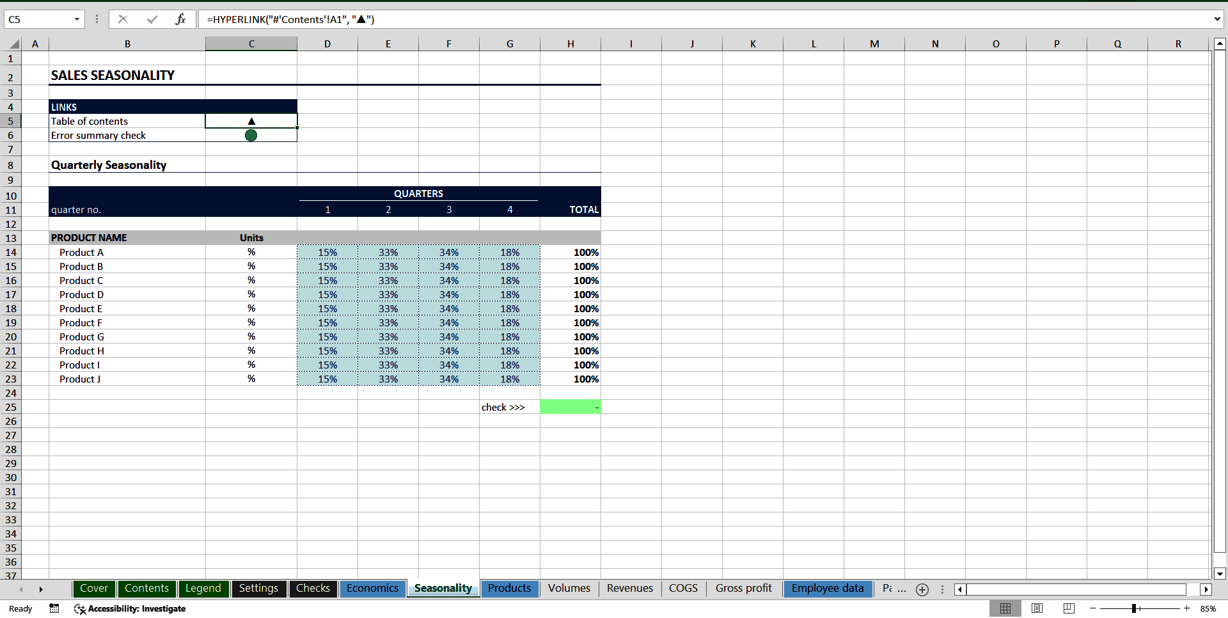Click the Accessibility: Investigate status button

coord(130,608)
